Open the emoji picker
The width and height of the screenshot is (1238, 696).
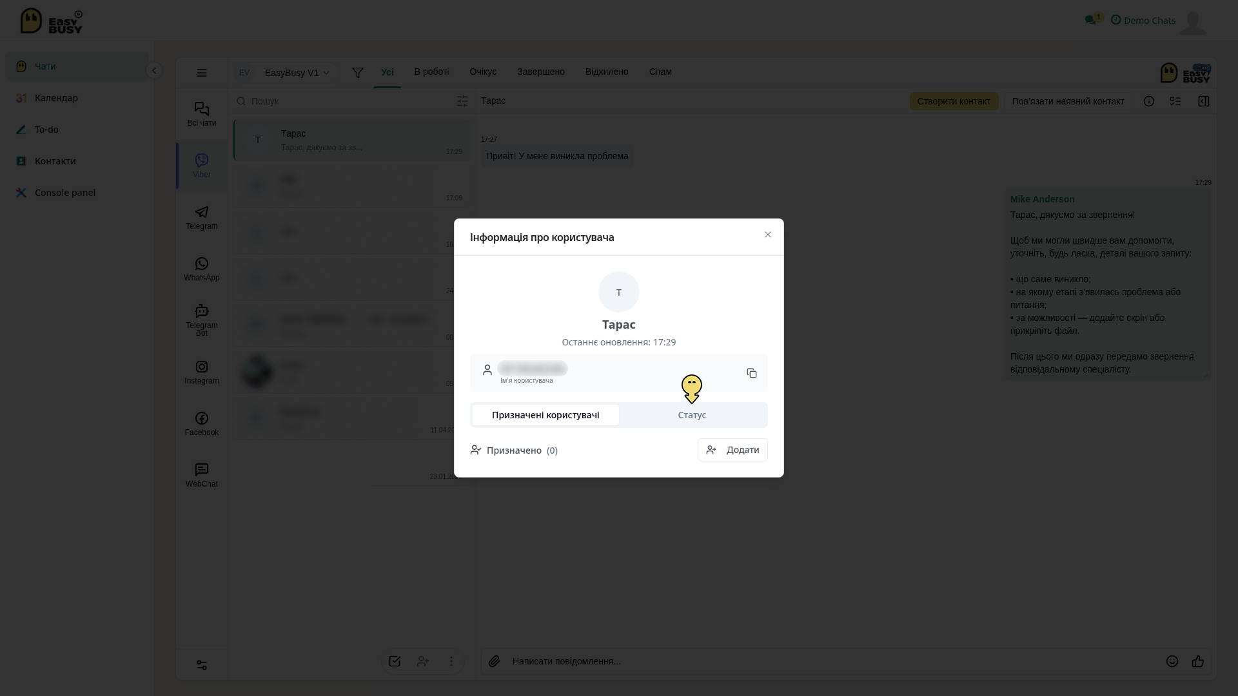1172,661
